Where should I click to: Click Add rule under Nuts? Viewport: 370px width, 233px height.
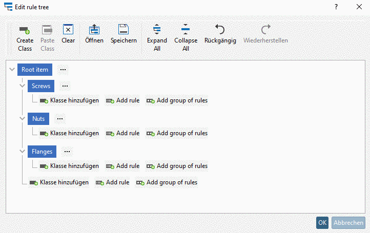click(122, 133)
